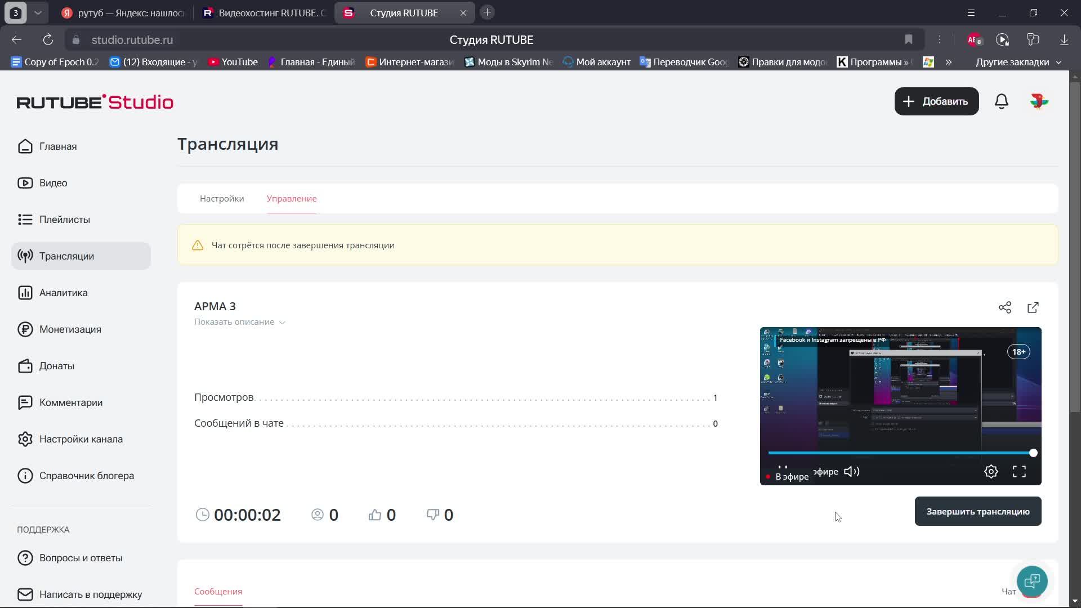1081x608 pixels.
Task: Click the page vertical scrollbar
Action: [1075, 246]
